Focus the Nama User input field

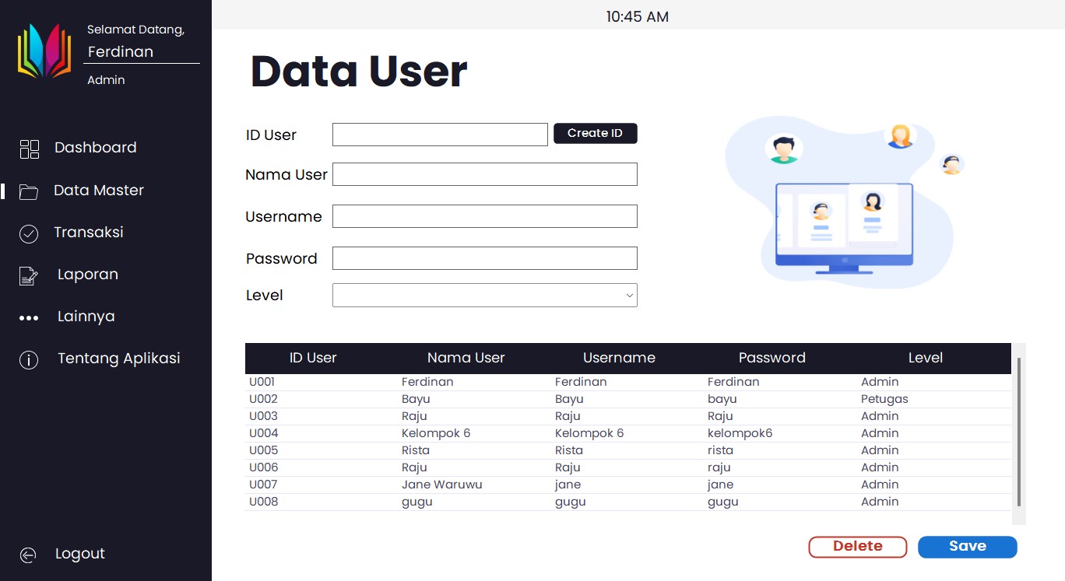485,174
